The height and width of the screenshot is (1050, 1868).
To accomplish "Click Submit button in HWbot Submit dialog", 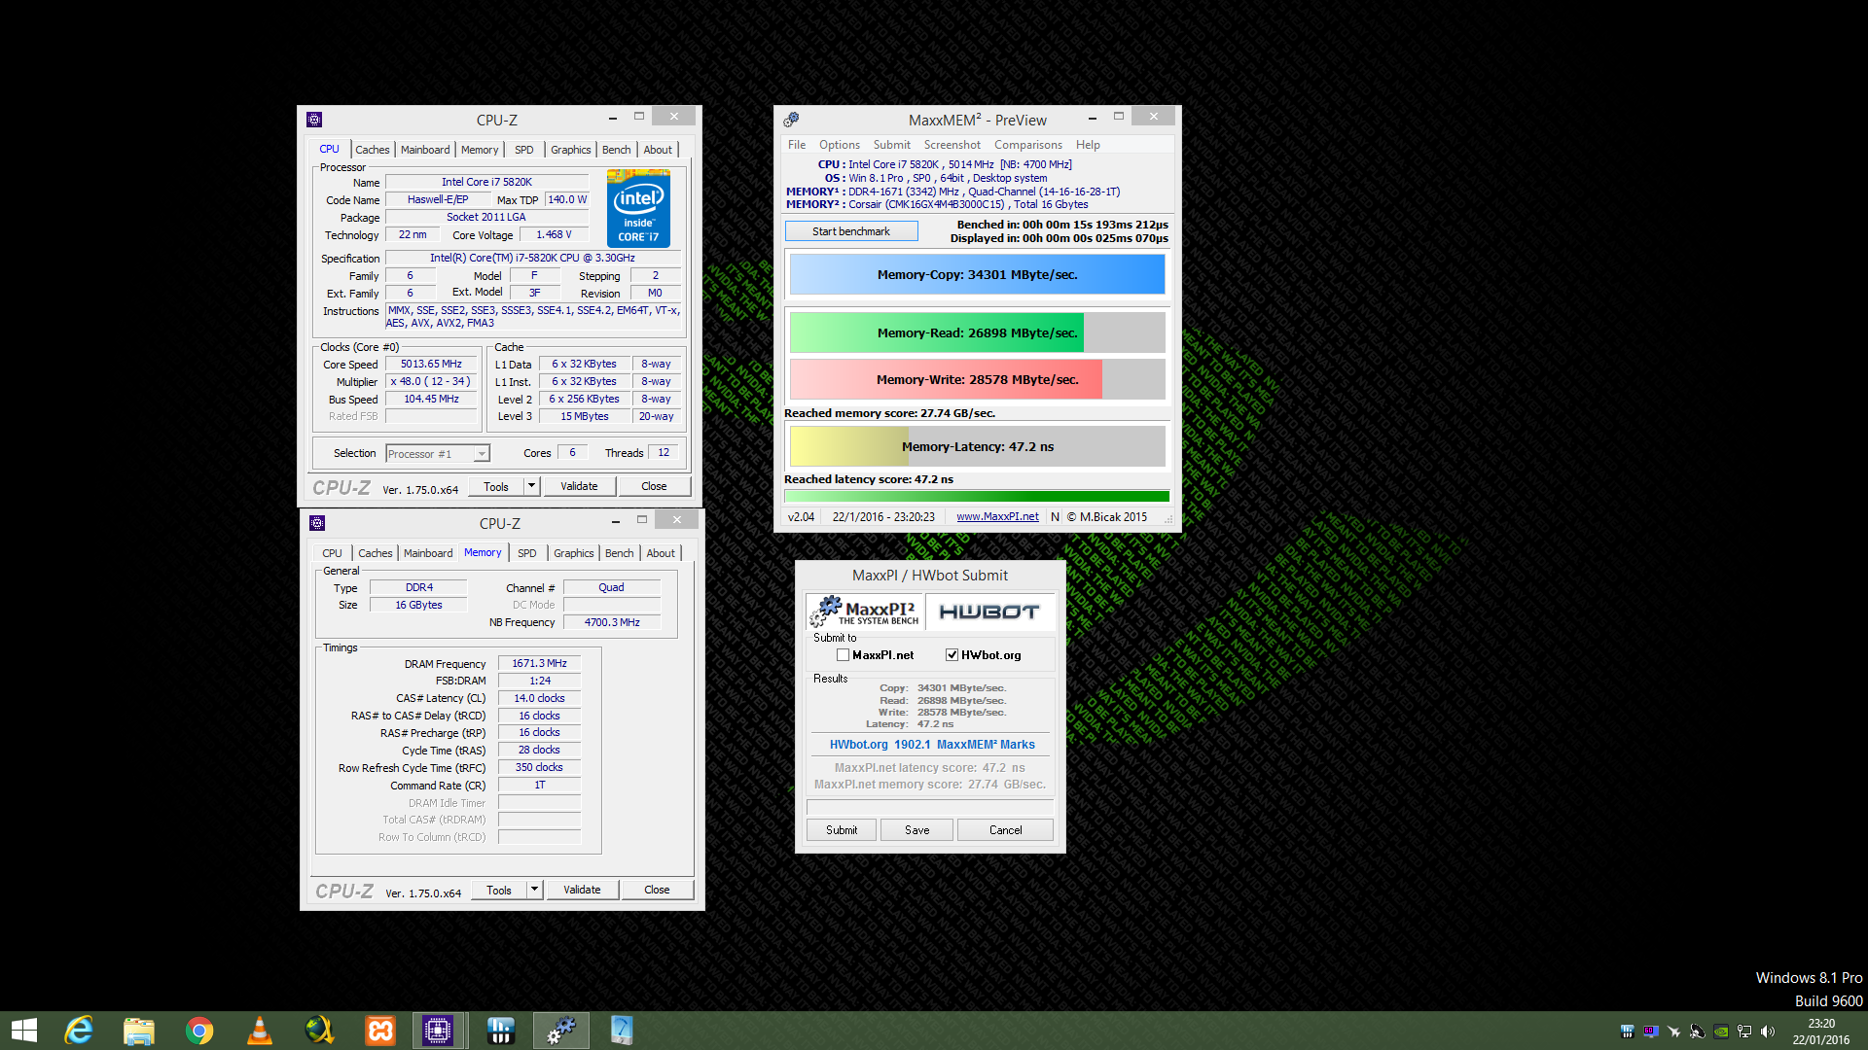I will pyautogui.click(x=842, y=830).
